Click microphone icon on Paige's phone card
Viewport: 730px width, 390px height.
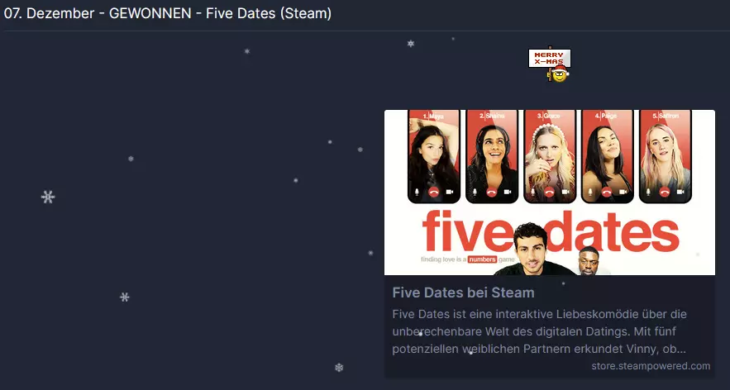coord(590,192)
